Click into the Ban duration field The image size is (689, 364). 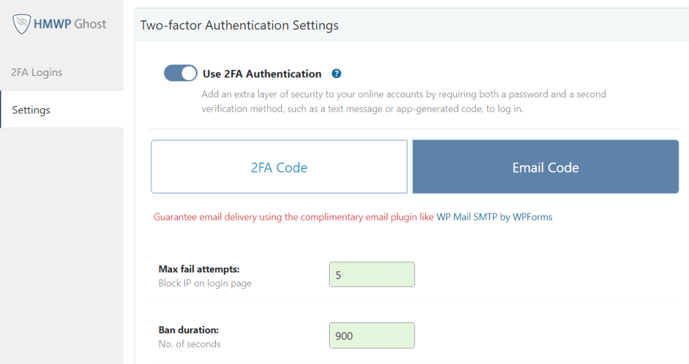click(x=371, y=336)
